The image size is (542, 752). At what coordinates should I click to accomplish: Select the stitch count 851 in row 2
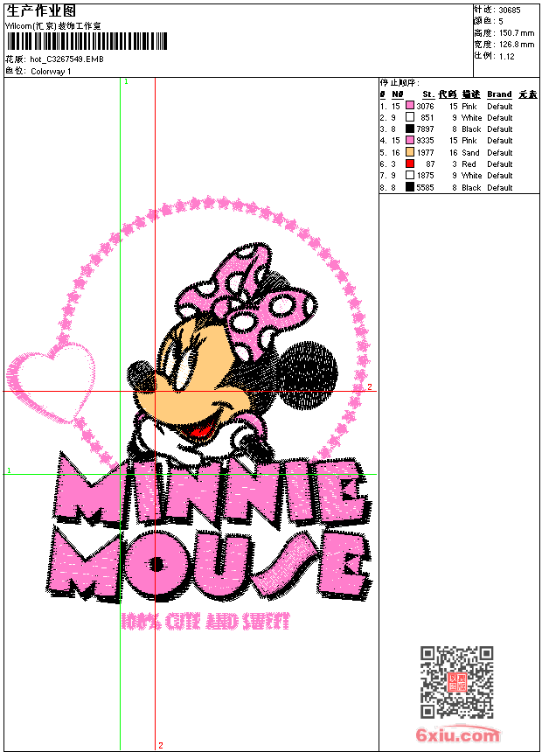427,117
